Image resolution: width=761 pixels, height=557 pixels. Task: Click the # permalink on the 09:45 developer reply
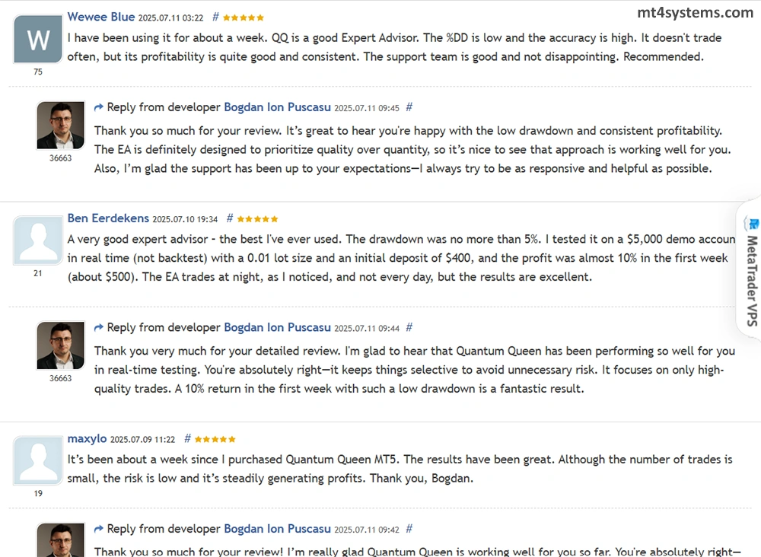409,107
